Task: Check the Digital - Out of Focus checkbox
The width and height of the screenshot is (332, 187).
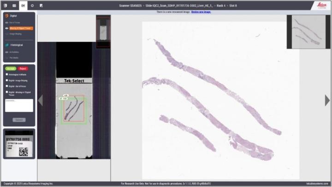Action: [7, 86]
